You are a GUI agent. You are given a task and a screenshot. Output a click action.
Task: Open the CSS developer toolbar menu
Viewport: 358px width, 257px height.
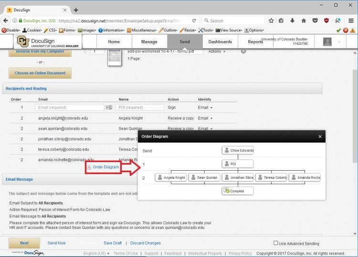tap(50, 30)
